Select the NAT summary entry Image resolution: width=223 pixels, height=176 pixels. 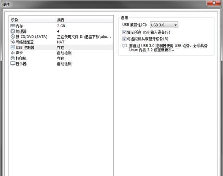tap(61, 42)
